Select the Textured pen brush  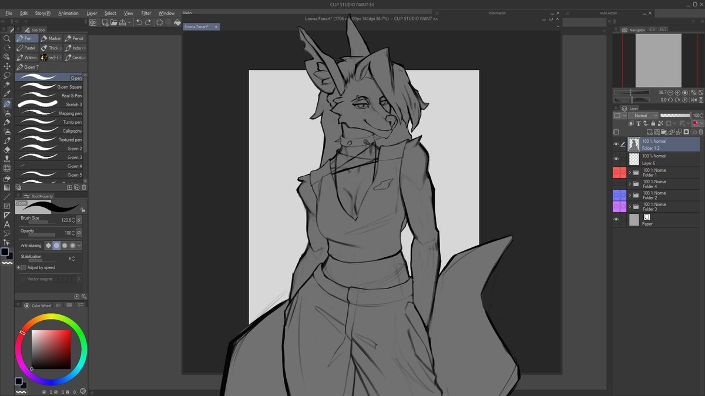pos(49,140)
